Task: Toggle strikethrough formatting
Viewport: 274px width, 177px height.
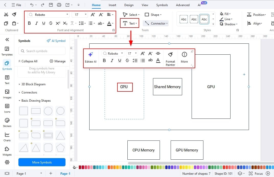Action: [51, 23]
